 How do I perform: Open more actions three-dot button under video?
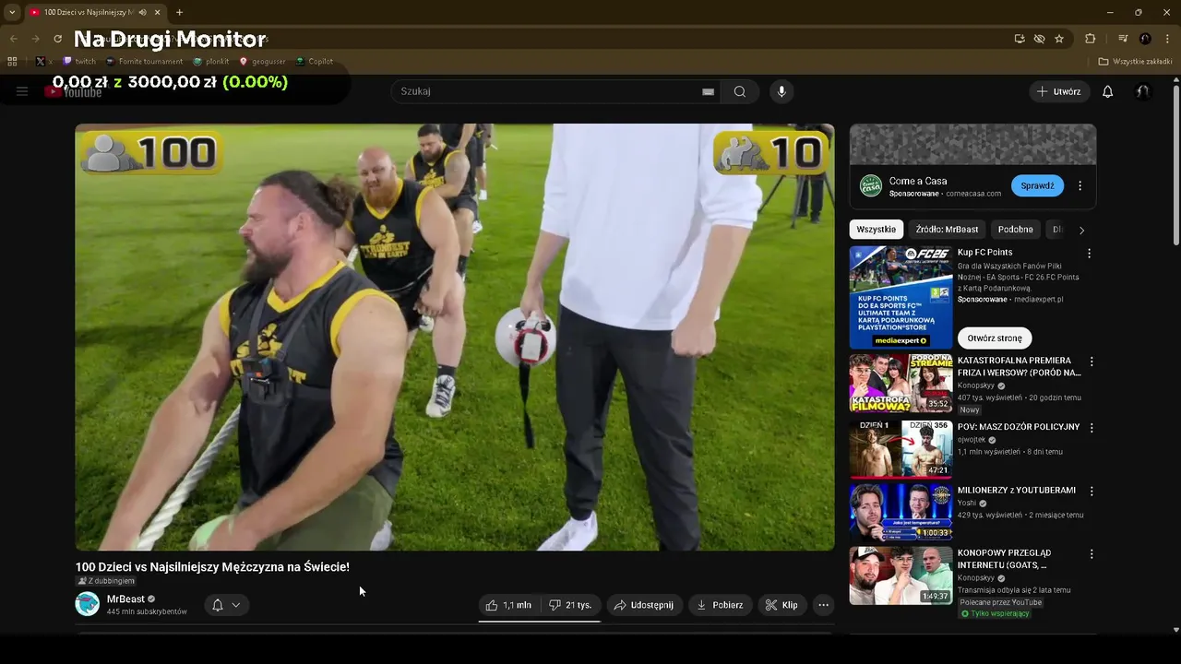pos(824,605)
